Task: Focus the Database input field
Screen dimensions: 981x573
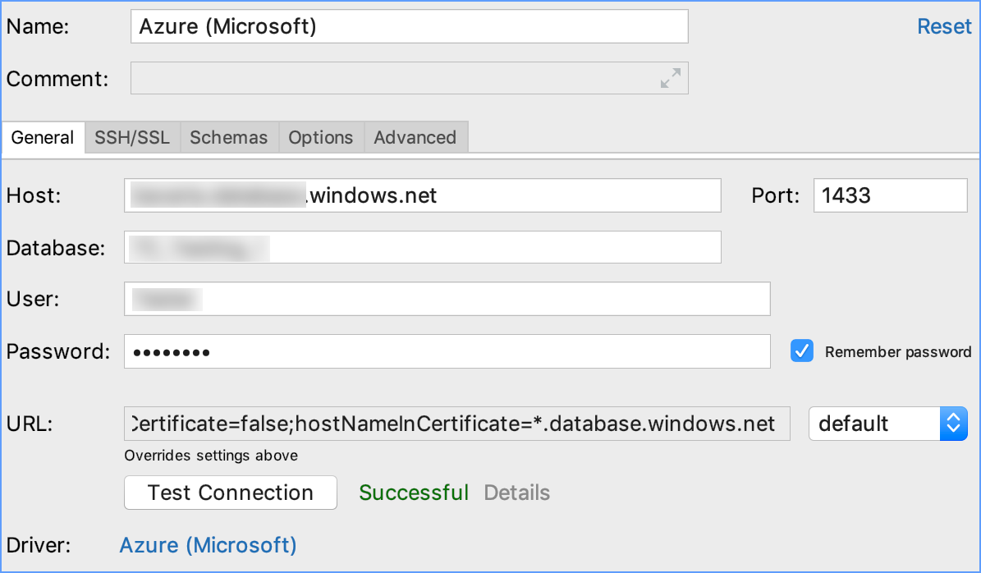Action: (x=422, y=247)
